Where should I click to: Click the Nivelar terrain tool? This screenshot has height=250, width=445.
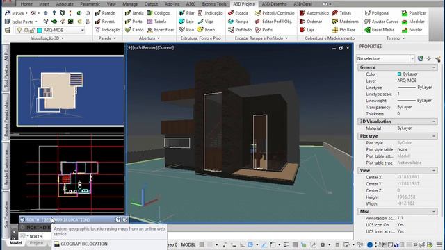pos(412,29)
